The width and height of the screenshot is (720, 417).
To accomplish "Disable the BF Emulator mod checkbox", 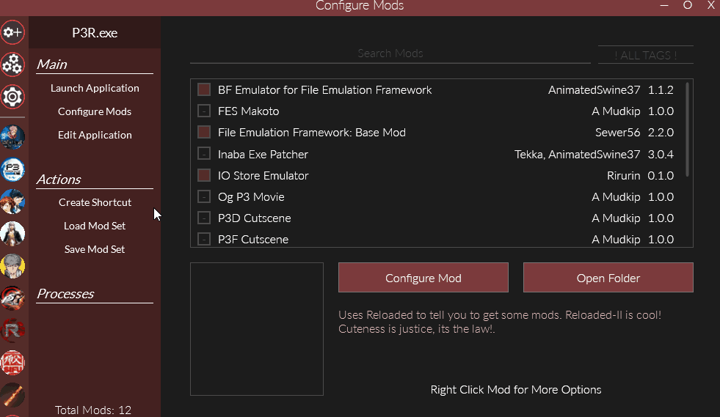I will click(204, 90).
